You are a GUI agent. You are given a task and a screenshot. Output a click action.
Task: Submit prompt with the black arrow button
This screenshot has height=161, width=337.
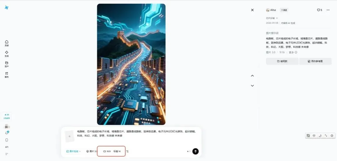(195, 151)
